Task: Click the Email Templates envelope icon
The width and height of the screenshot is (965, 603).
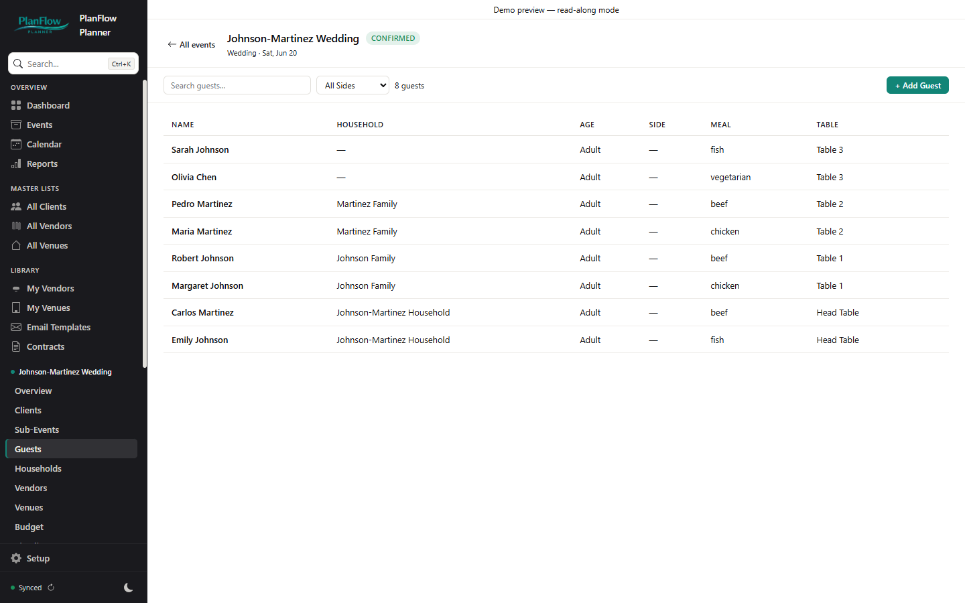Action: [16, 327]
